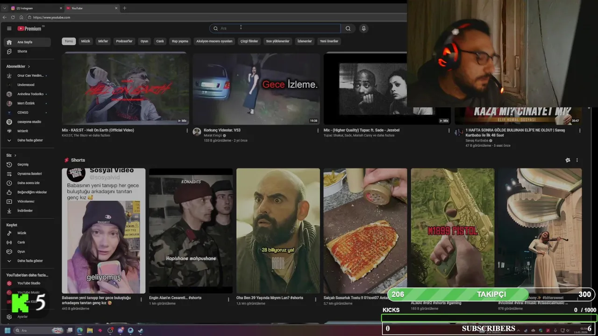Select the Yeni öneriler filter chip
This screenshot has width=598, height=336.
(x=329, y=41)
